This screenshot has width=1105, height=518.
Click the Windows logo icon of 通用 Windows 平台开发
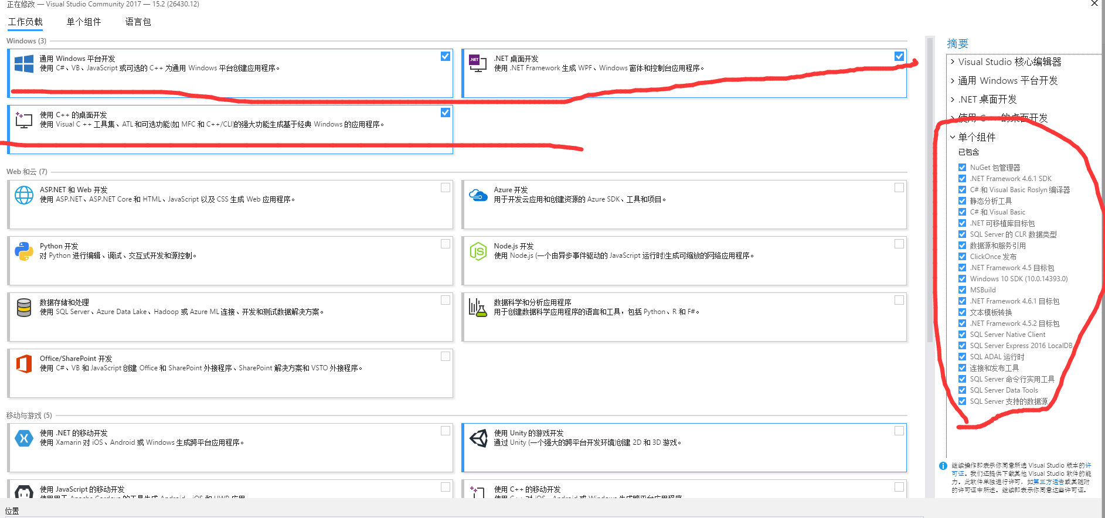point(24,64)
